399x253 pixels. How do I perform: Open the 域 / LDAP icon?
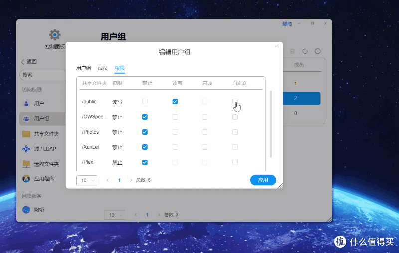click(x=26, y=149)
